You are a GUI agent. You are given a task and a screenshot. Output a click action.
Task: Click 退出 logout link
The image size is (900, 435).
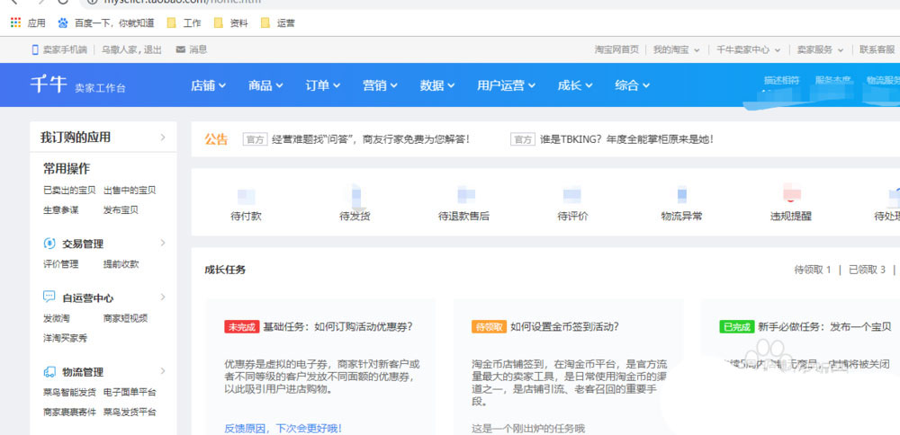(x=153, y=49)
